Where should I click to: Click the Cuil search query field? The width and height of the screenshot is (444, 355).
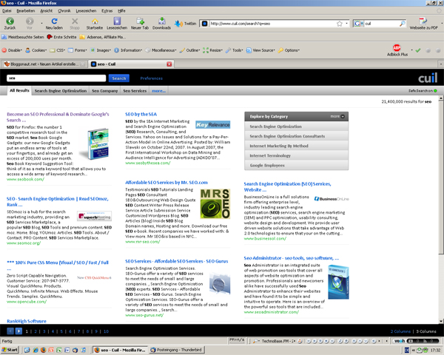point(56,78)
